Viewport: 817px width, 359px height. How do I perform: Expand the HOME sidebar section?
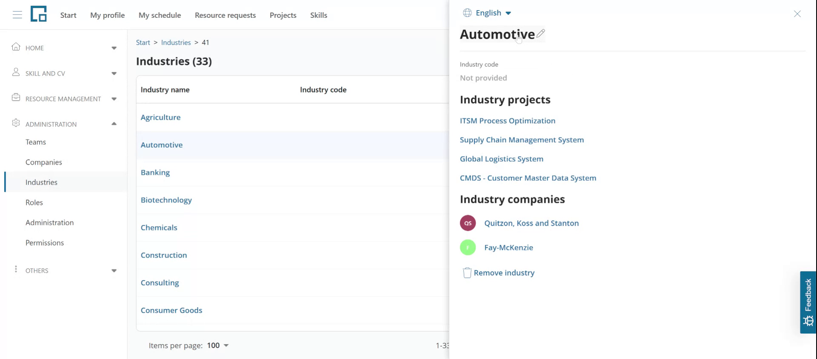114,48
